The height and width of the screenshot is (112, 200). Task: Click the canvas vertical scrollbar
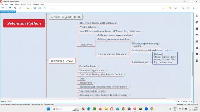point(192,64)
